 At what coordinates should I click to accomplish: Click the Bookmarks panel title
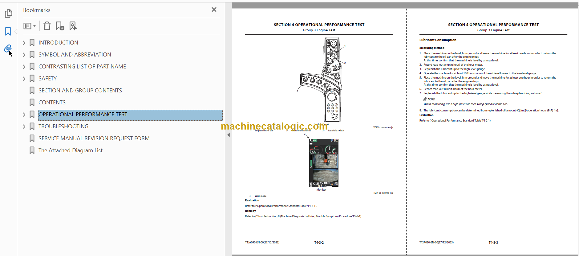pos(37,10)
